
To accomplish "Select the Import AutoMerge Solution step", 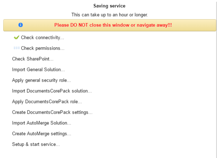I will click(x=42, y=123).
